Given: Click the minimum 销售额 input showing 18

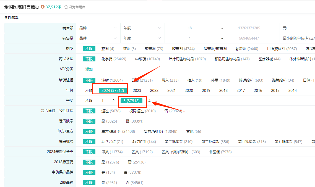Looking at the screenshot, I should [189, 28].
